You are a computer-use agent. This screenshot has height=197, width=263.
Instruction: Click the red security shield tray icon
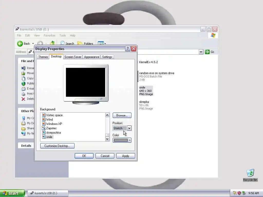coord(239,193)
